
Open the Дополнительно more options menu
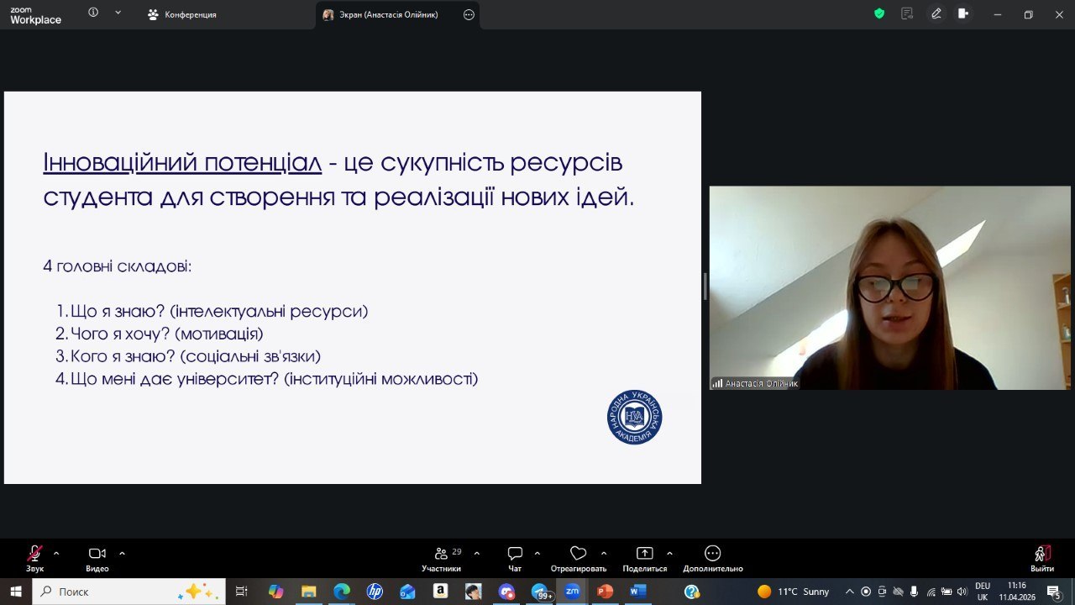pos(712,554)
